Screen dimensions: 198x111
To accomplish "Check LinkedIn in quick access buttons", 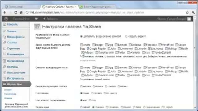I will (136, 49).
